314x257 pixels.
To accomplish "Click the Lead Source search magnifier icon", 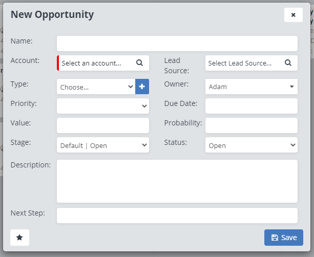I will pos(288,63).
